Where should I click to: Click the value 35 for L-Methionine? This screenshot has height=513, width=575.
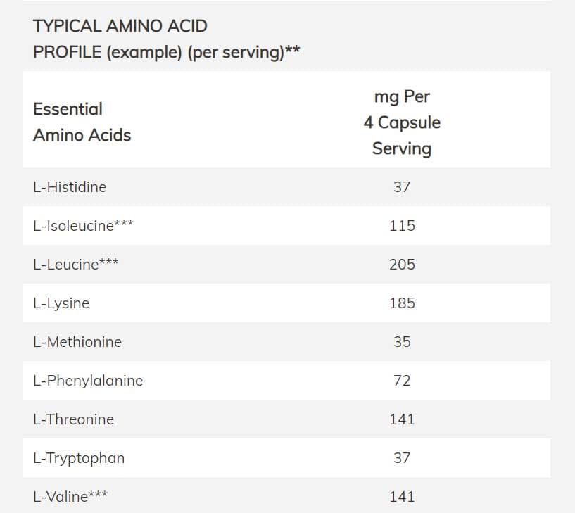click(402, 342)
